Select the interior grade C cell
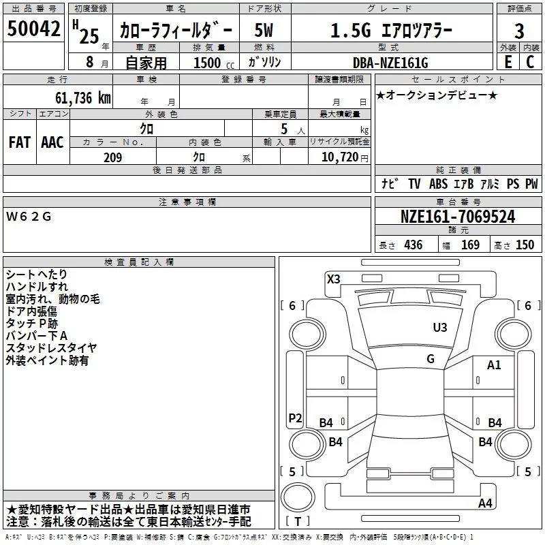The image size is (545, 545). [x=531, y=61]
